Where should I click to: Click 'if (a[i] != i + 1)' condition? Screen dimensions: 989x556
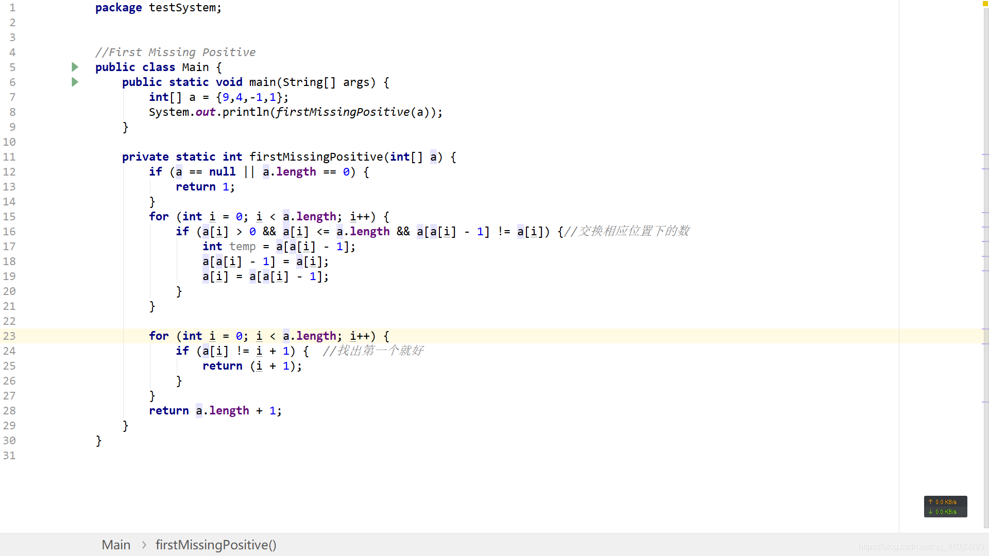[235, 351]
